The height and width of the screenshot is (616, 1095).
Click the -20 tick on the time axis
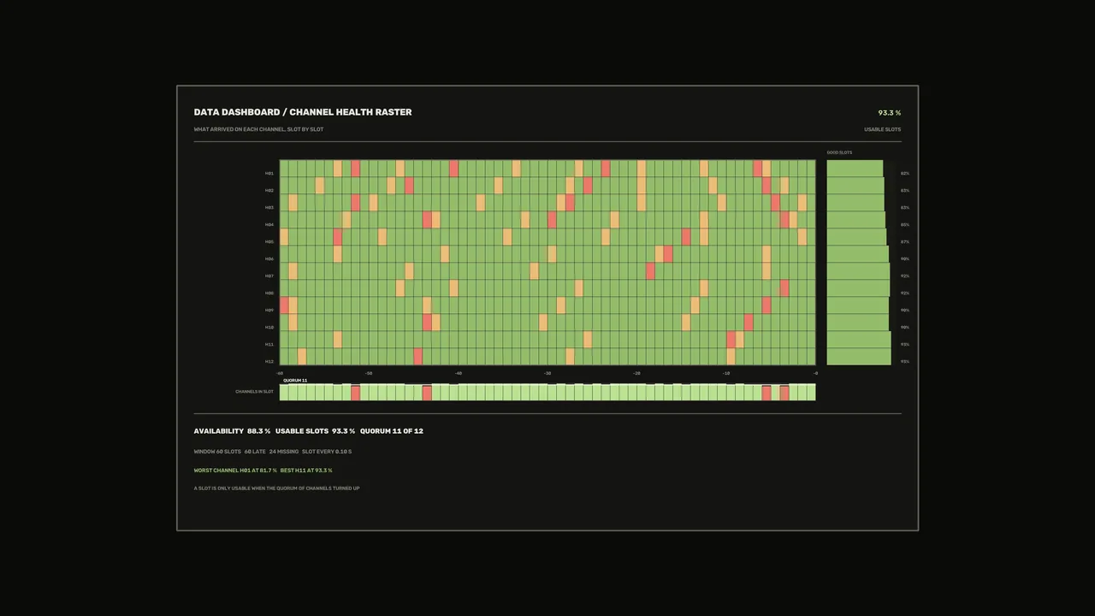click(636, 373)
